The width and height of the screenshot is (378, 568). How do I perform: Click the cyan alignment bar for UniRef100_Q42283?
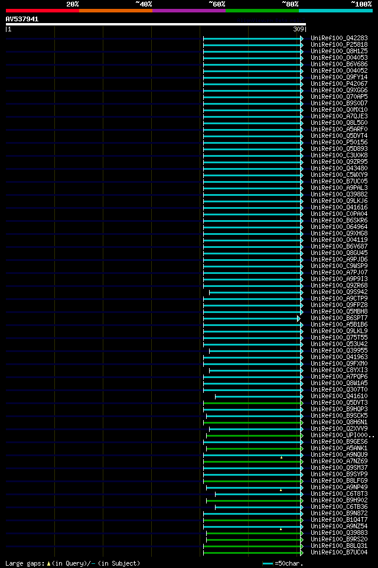pyautogui.click(x=252, y=38)
